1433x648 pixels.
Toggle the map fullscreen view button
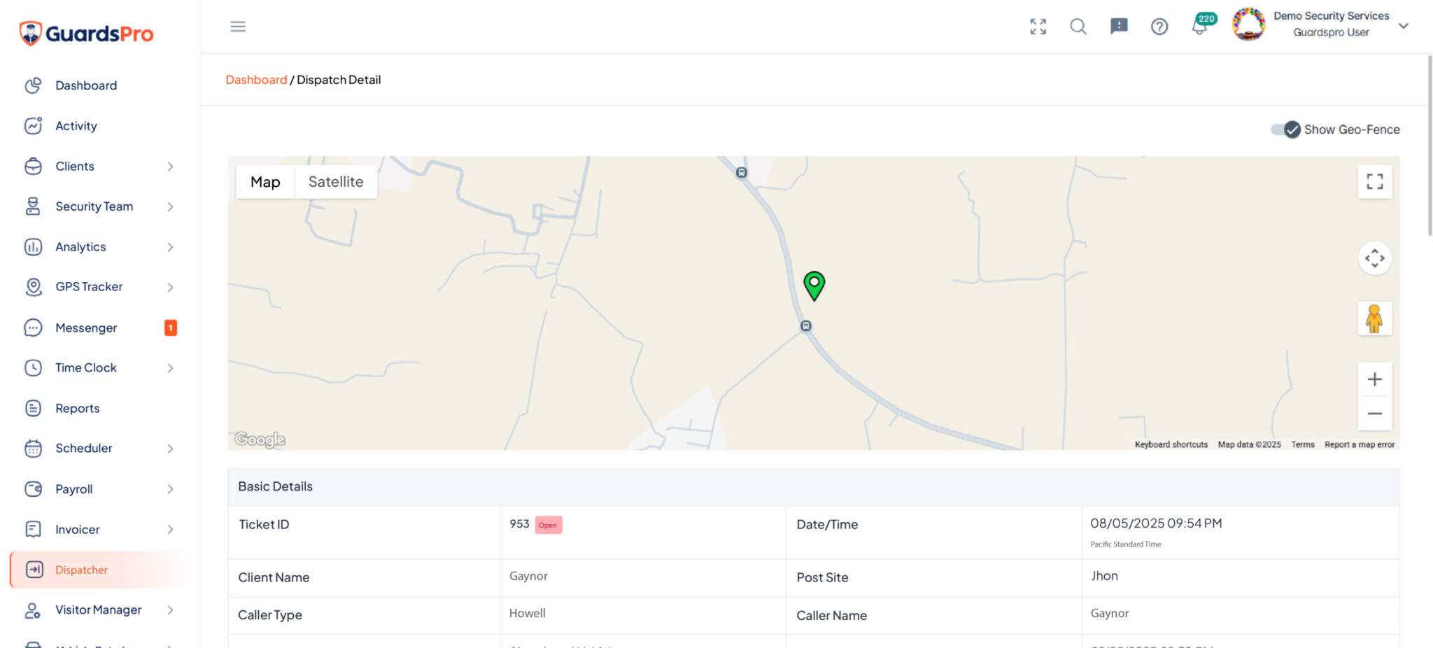(x=1374, y=182)
